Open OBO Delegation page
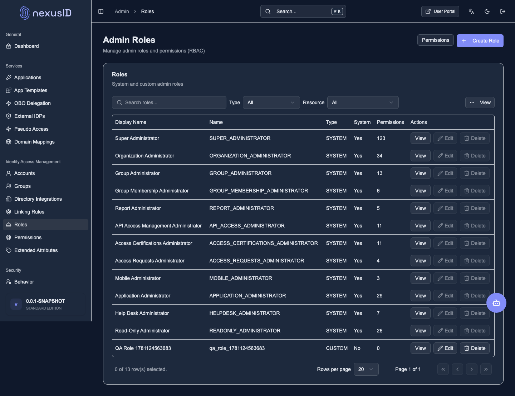 [x=45, y=103]
